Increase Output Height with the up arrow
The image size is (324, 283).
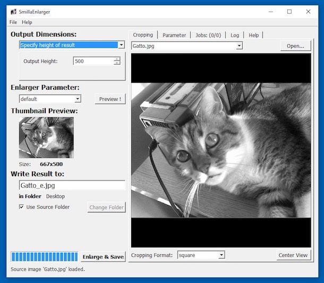[117, 59]
